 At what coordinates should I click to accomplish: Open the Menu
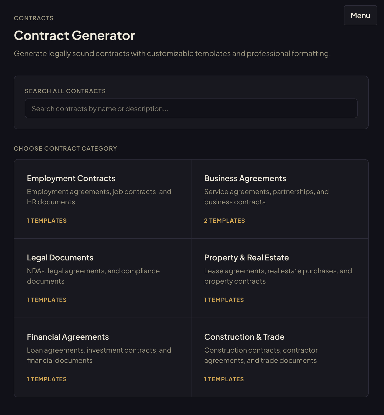click(x=360, y=15)
